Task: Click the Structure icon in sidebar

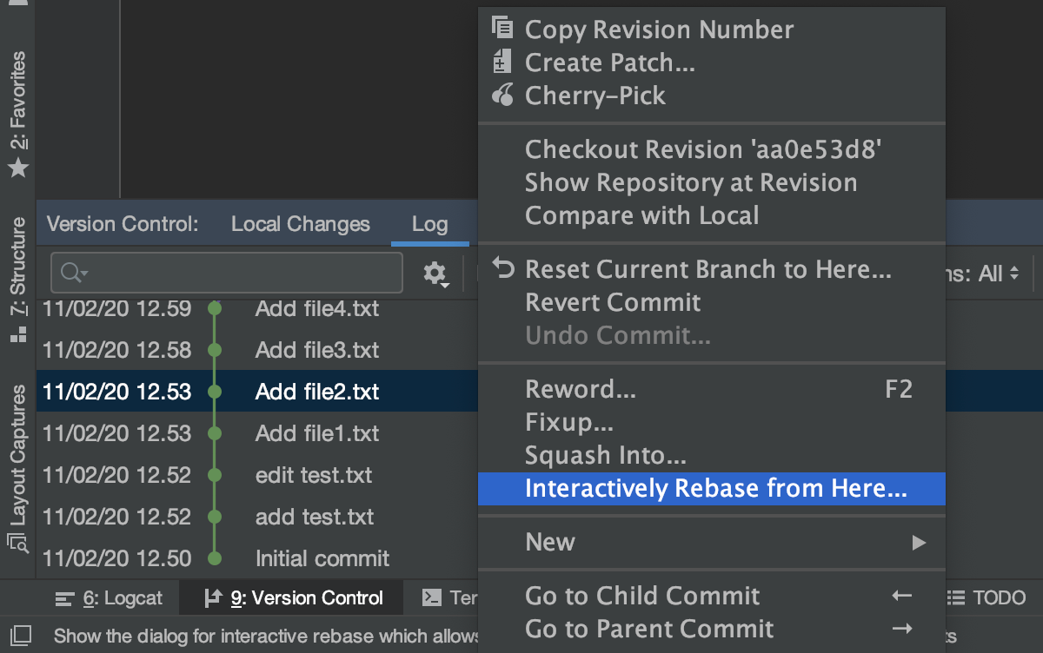Action: click(18, 333)
